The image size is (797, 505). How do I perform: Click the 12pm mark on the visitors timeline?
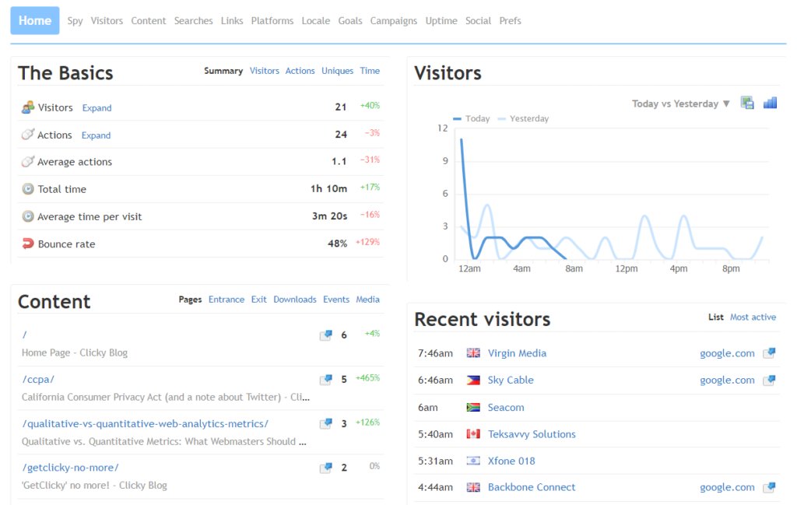626,268
